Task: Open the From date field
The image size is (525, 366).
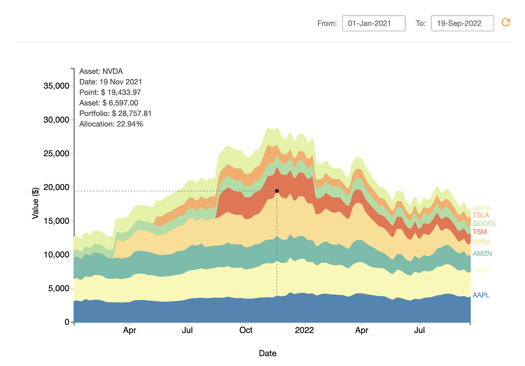Action: (x=374, y=24)
